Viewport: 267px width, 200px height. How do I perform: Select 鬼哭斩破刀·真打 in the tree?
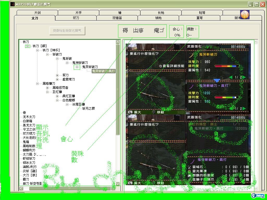click(x=104, y=71)
